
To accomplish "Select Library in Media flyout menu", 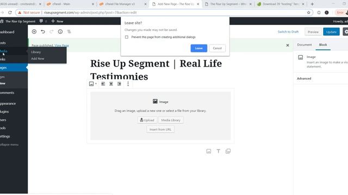I will (x=36, y=52).
